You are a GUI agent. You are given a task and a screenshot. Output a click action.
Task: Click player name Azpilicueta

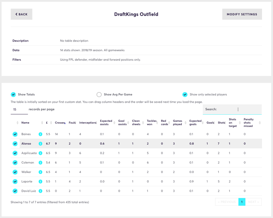(29, 153)
